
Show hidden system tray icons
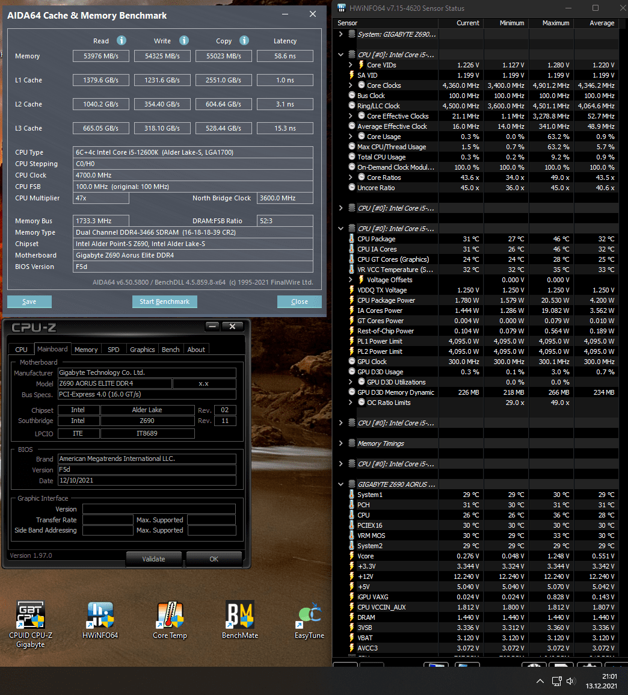(x=540, y=681)
